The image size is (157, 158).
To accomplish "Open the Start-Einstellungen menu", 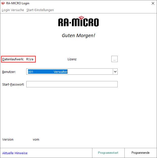I will pyautogui.click(x=40, y=10).
